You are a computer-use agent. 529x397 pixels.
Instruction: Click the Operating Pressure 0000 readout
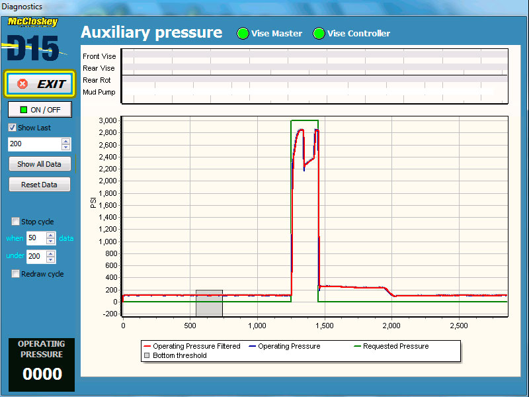[42, 374]
